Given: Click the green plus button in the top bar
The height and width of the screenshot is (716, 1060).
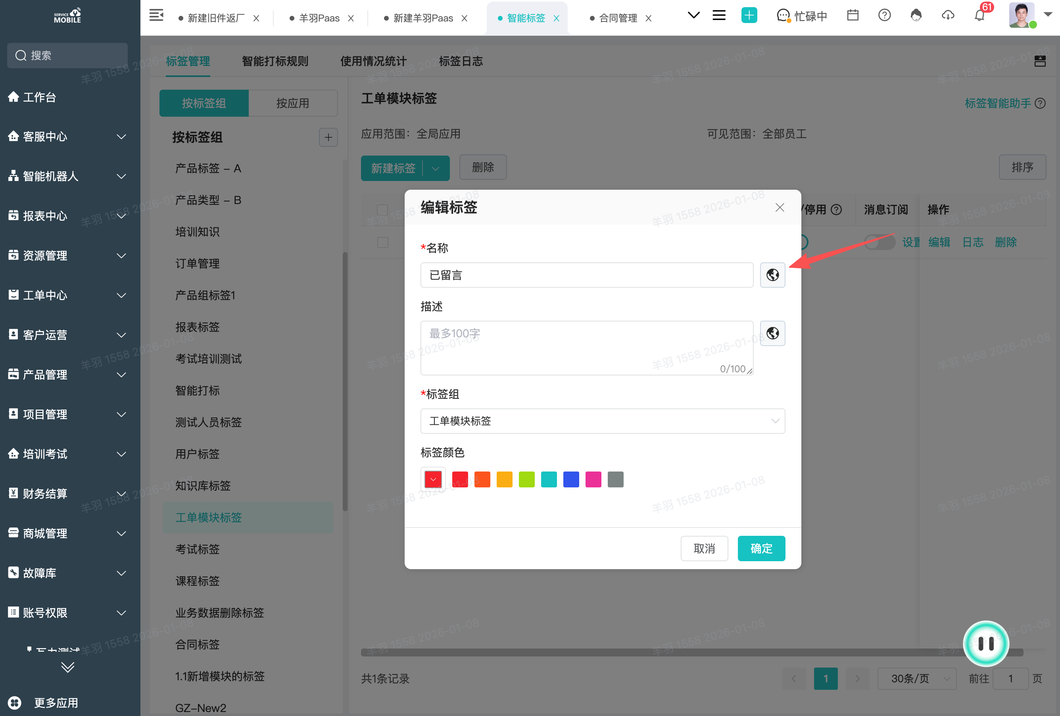Looking at the screenshot, I should [x=749, y=15].
